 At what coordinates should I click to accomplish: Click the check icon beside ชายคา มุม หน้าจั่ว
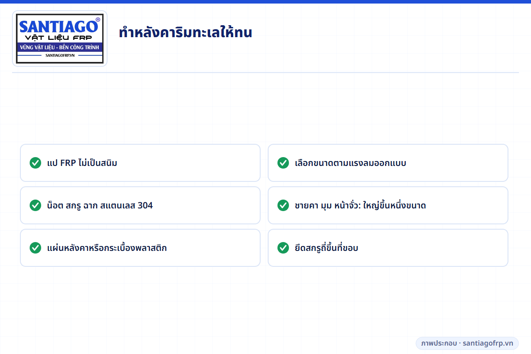pos(283,205)
